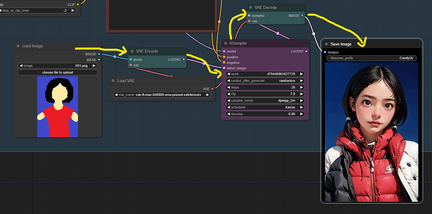Decrease cfg with its left arrow
Viewport: 432px width, 214px height.
pos(228,94)
